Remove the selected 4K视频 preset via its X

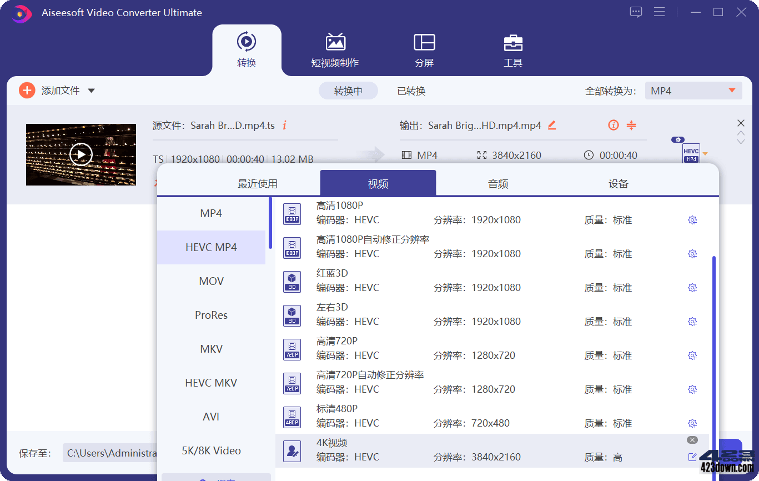tap(692, 439)
